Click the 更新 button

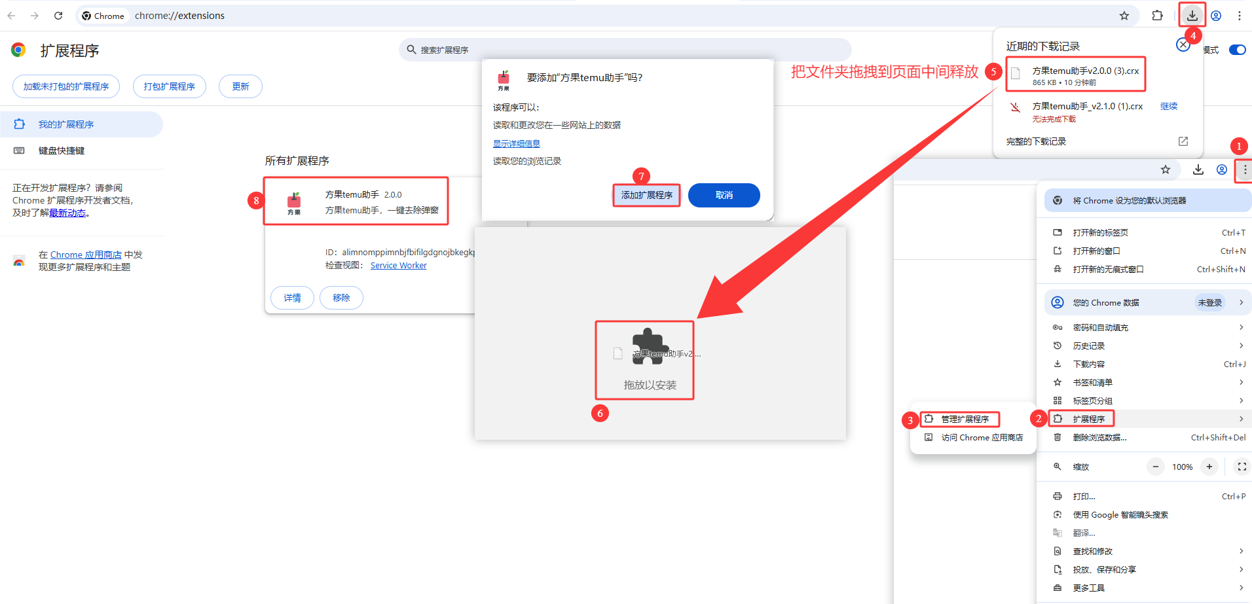coord(240,86)
